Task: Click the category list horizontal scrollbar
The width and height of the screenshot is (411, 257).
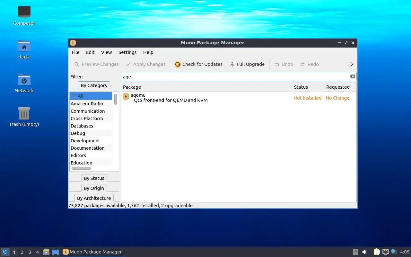Action: tap(81, 168)
